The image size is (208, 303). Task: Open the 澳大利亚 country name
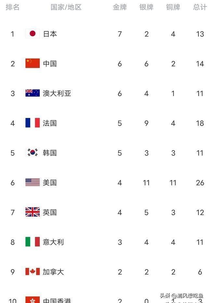pos(57,93)
